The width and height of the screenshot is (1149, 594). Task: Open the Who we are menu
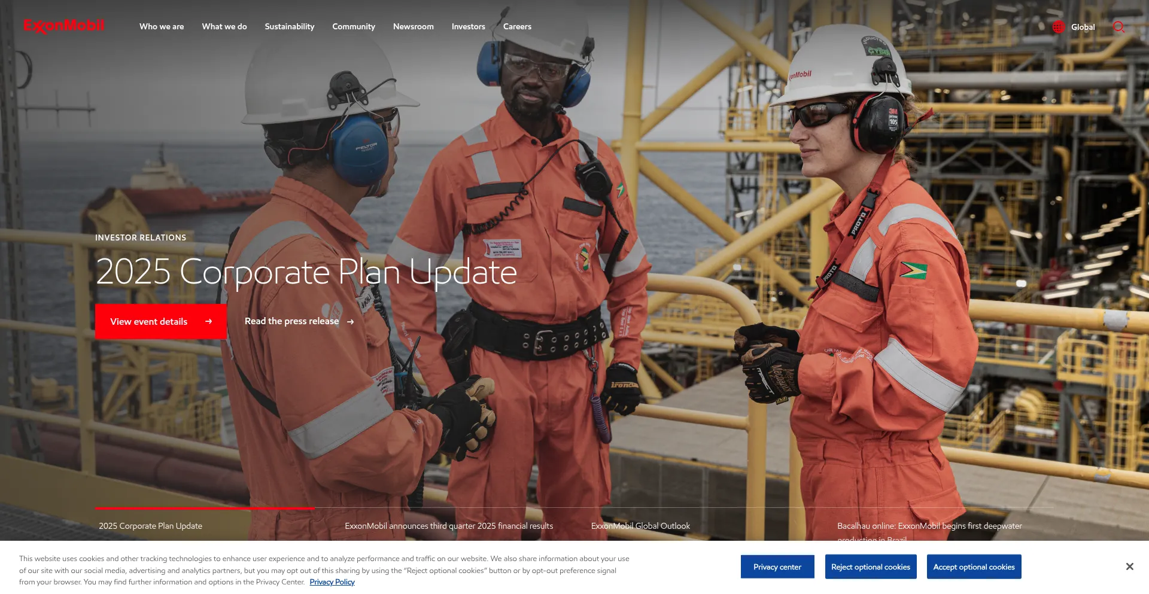coord(162,26)
